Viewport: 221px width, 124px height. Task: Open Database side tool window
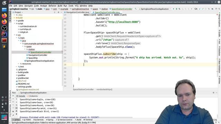(x=220, y=51)
